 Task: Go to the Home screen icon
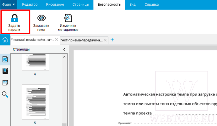tap(5, 40)
